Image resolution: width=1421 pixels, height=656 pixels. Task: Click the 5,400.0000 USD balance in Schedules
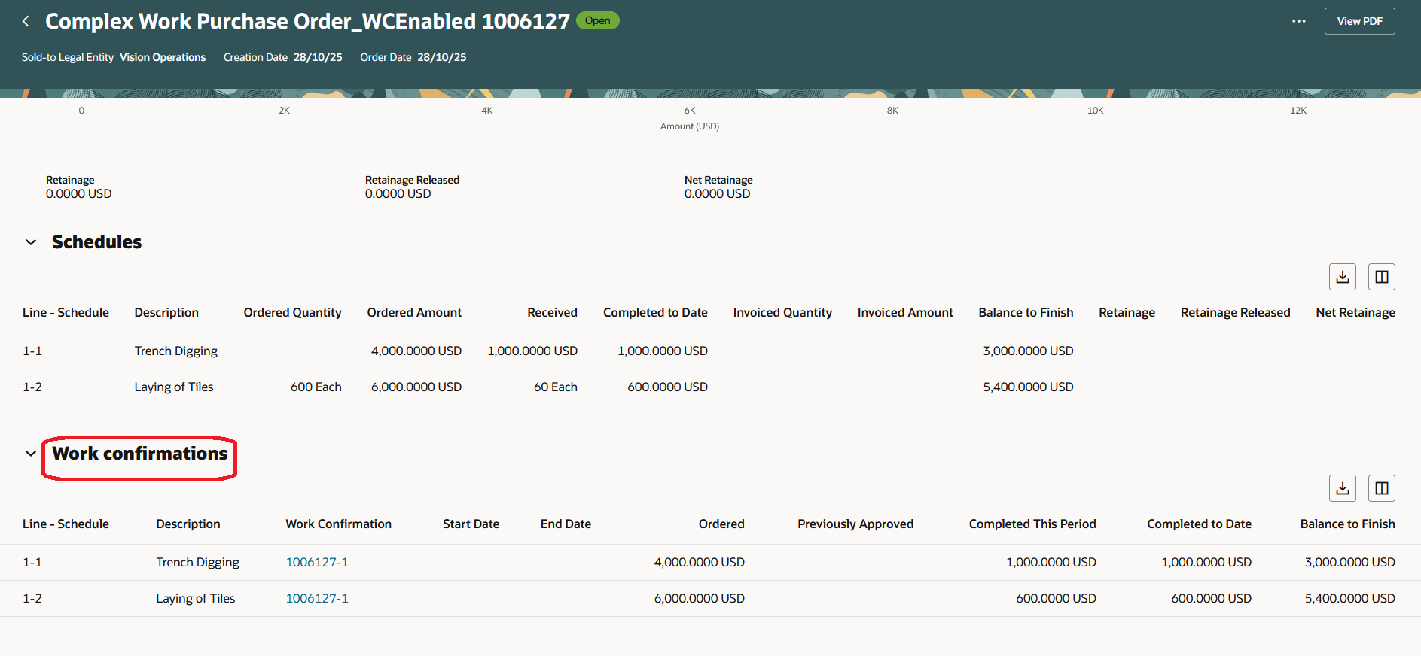click(x=1028, y=387)
